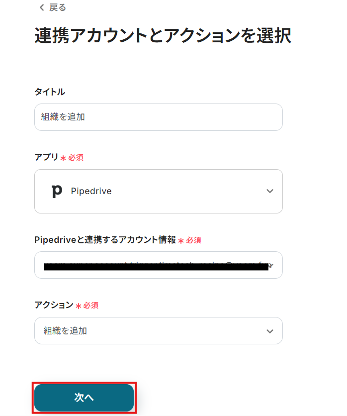The image size is (347, 416).
Task: Click the 必須 marker beside アクション
Action: (x=90, y=306)
